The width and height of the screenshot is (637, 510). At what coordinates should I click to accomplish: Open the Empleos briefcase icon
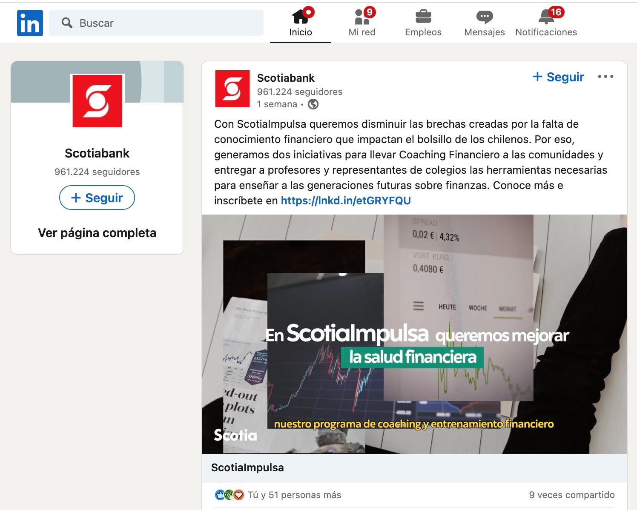423,17
